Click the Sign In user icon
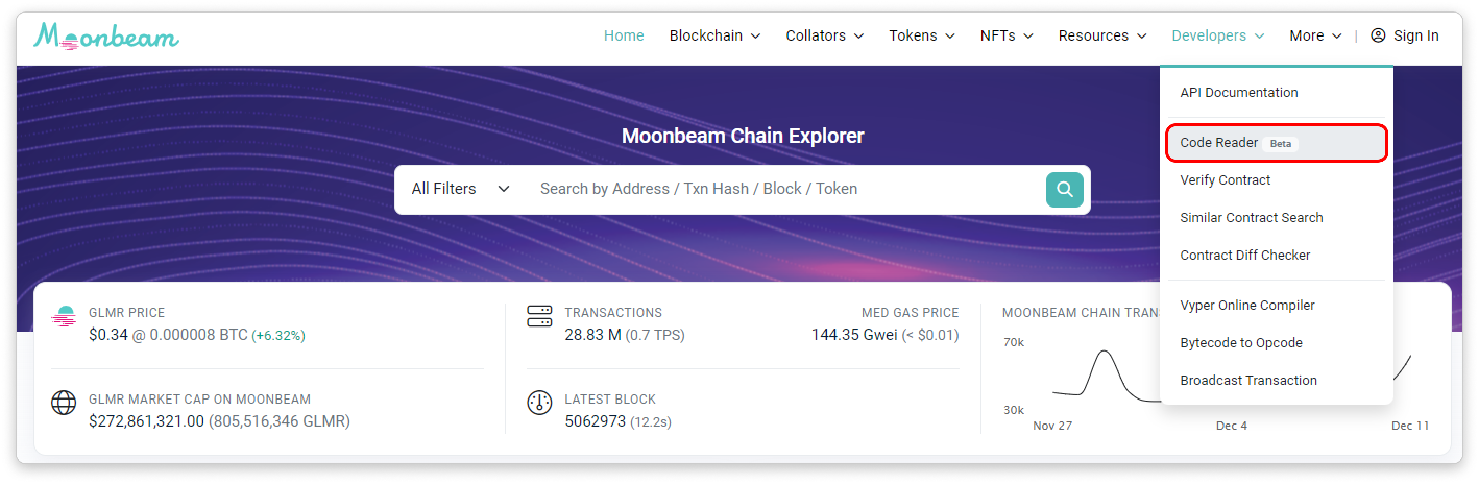Image resolution: width=1479 pixels, height=484 pixels. point(1377,35)
